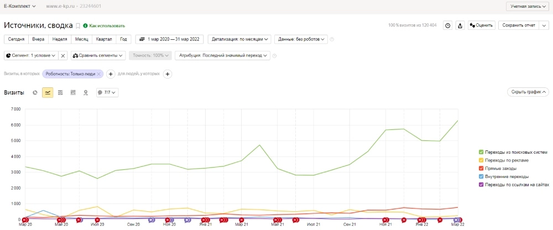Image resolution: width=553 pixels, height=230 pixels.
Task: Clear the segment with the X button
Action: [62, 56]
